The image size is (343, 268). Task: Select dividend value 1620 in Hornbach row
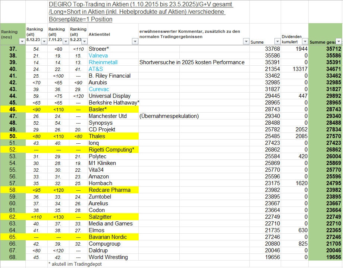pos(302,183)
